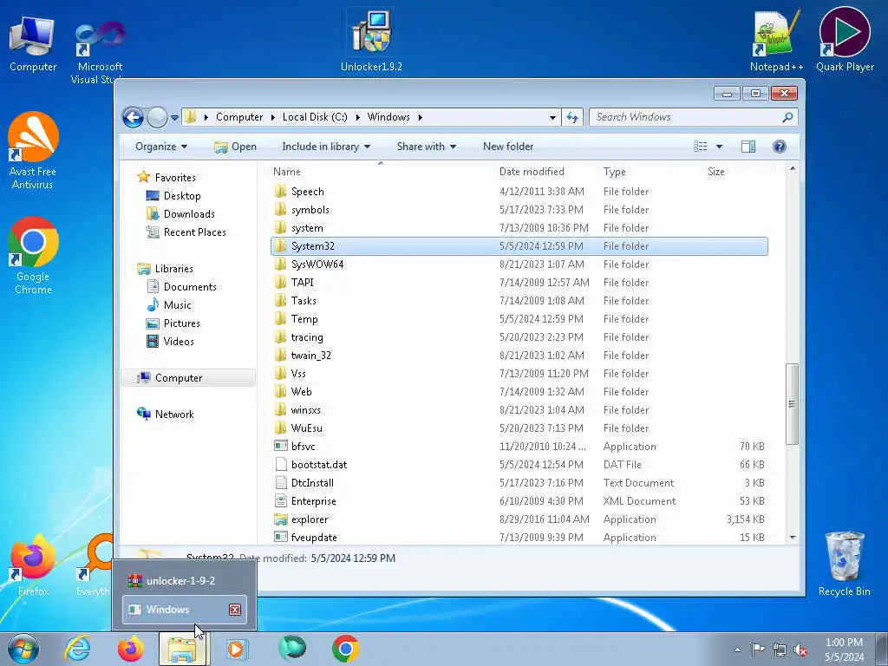Expand arrow after Windows breadcrumb
The height and width of the screenshot is (666, 888).
click(x=421, y=117)
